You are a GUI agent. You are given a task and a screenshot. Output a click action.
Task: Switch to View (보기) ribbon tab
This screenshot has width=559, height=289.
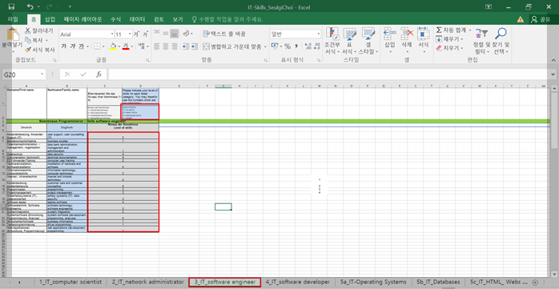pos(178,19)
